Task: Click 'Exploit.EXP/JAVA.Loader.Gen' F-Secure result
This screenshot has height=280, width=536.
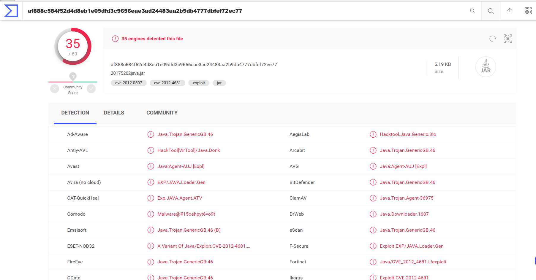Action: pyautogui.click(x=412, y=246)
